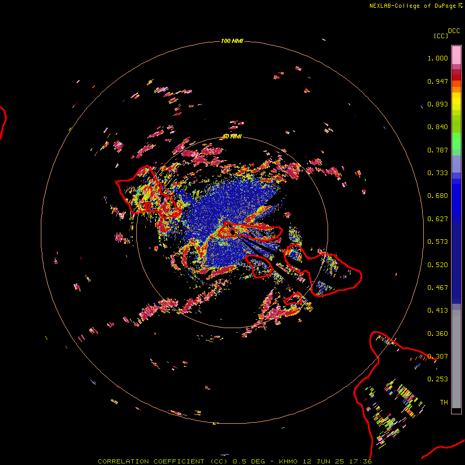Click the 0.467 scale value
This screenshot has height=465, width=465.
pos(438,288)
